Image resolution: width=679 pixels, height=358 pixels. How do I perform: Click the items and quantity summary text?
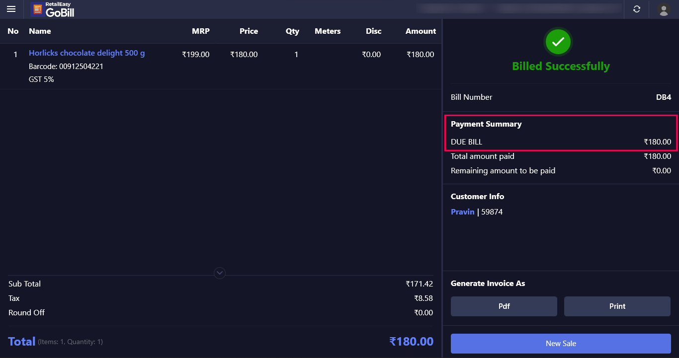pos(70,342)
